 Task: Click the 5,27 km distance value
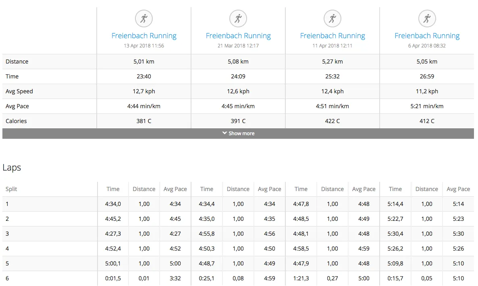pyautogui.click(x=332, y=62)
